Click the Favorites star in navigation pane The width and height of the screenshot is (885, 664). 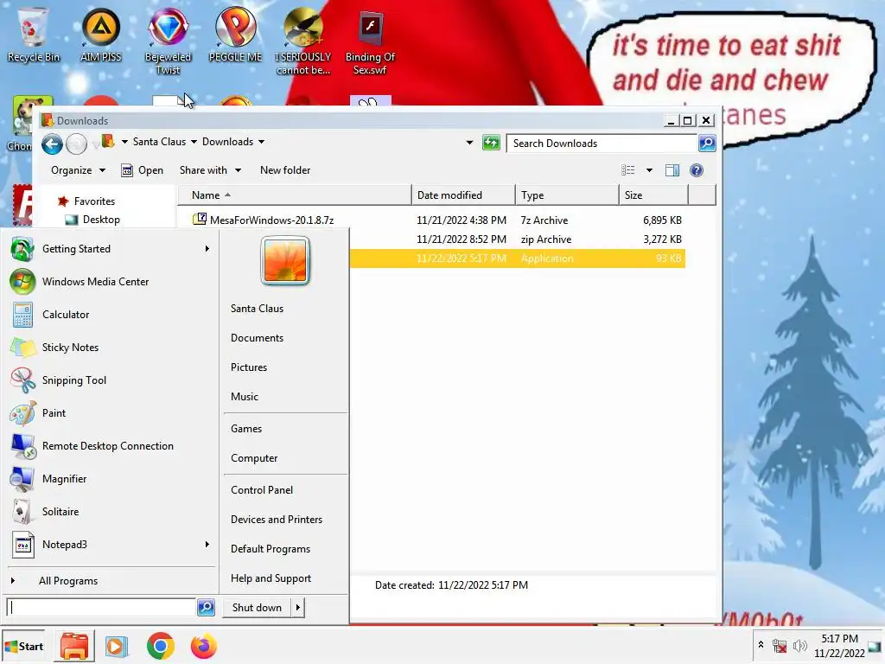tap(63, 201)
